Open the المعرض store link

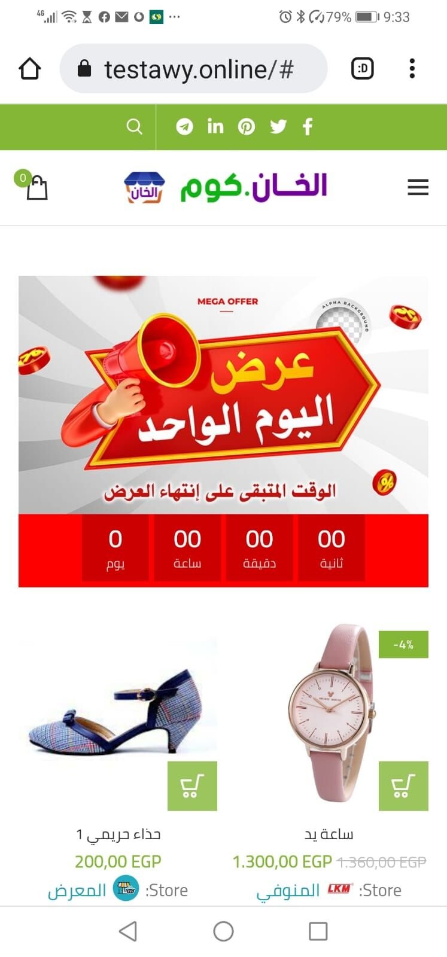tap(77, 890)
